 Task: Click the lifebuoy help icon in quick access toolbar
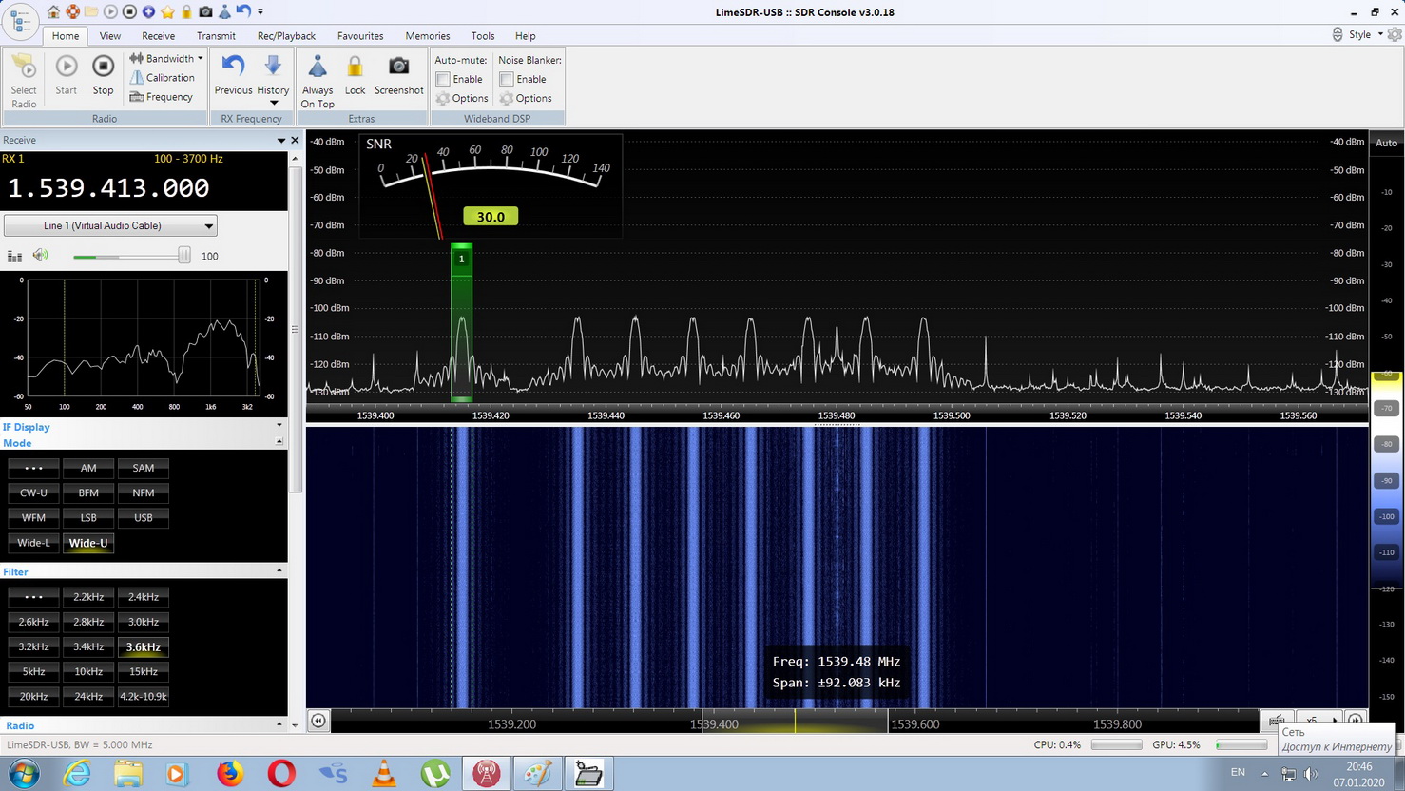72,11
